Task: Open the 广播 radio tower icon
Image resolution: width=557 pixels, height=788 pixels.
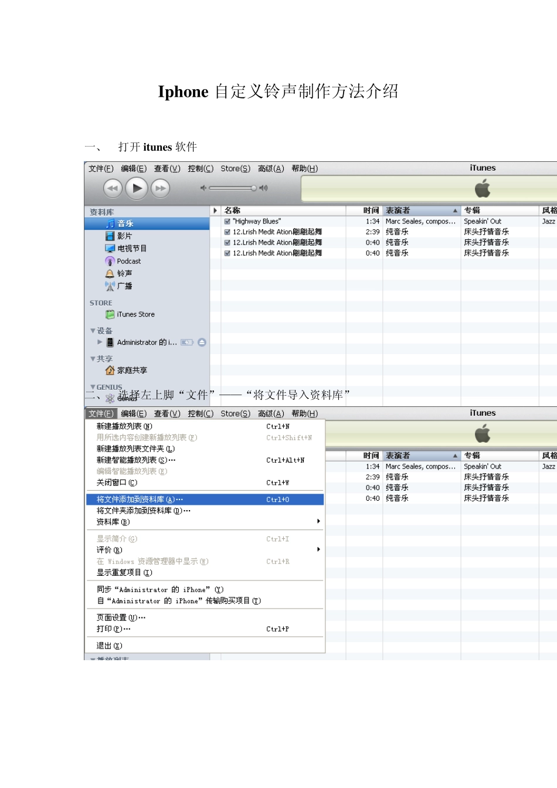Action: (x=110, y=286)
